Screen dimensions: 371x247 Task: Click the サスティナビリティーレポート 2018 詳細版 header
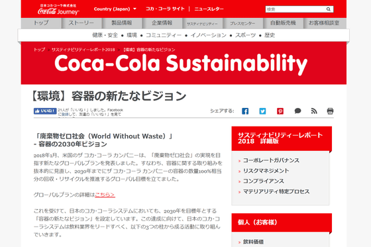pos(282,138)
